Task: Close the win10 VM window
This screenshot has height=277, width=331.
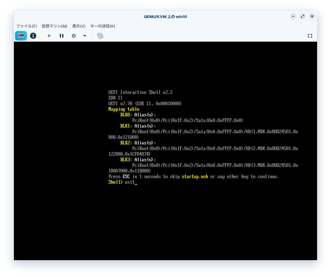Action: click(x=312, y=16)
